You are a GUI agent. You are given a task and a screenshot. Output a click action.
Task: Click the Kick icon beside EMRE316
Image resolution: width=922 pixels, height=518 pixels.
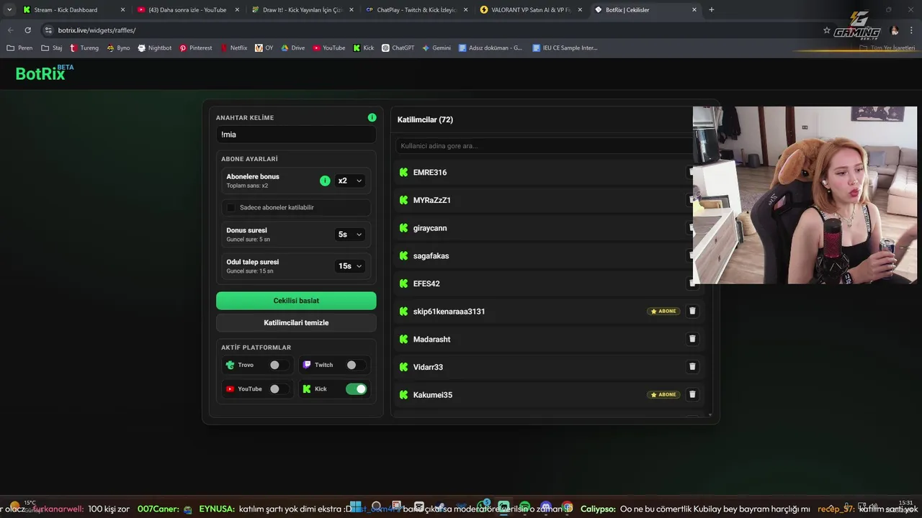point(403,173)
